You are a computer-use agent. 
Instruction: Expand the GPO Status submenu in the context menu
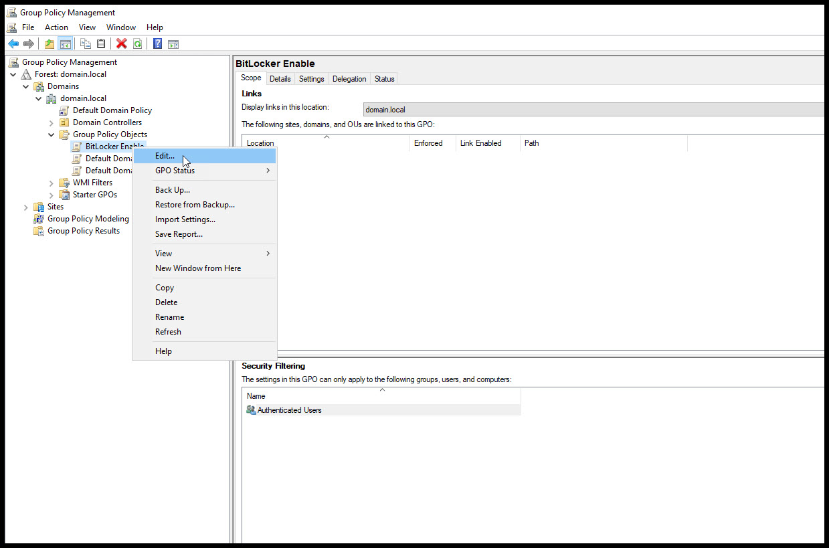[x=175, y=170]
